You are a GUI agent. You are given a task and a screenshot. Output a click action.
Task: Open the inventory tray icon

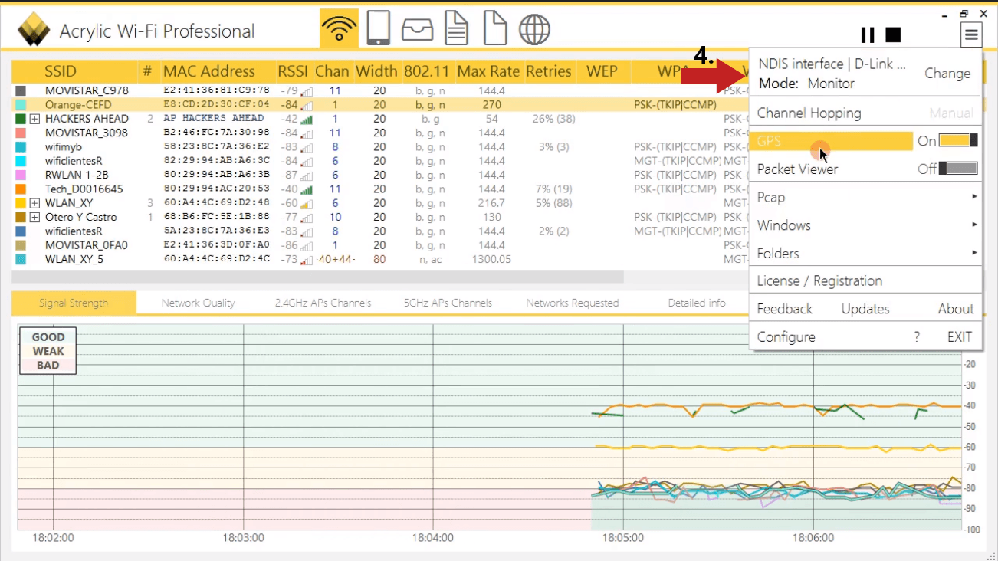418,30
